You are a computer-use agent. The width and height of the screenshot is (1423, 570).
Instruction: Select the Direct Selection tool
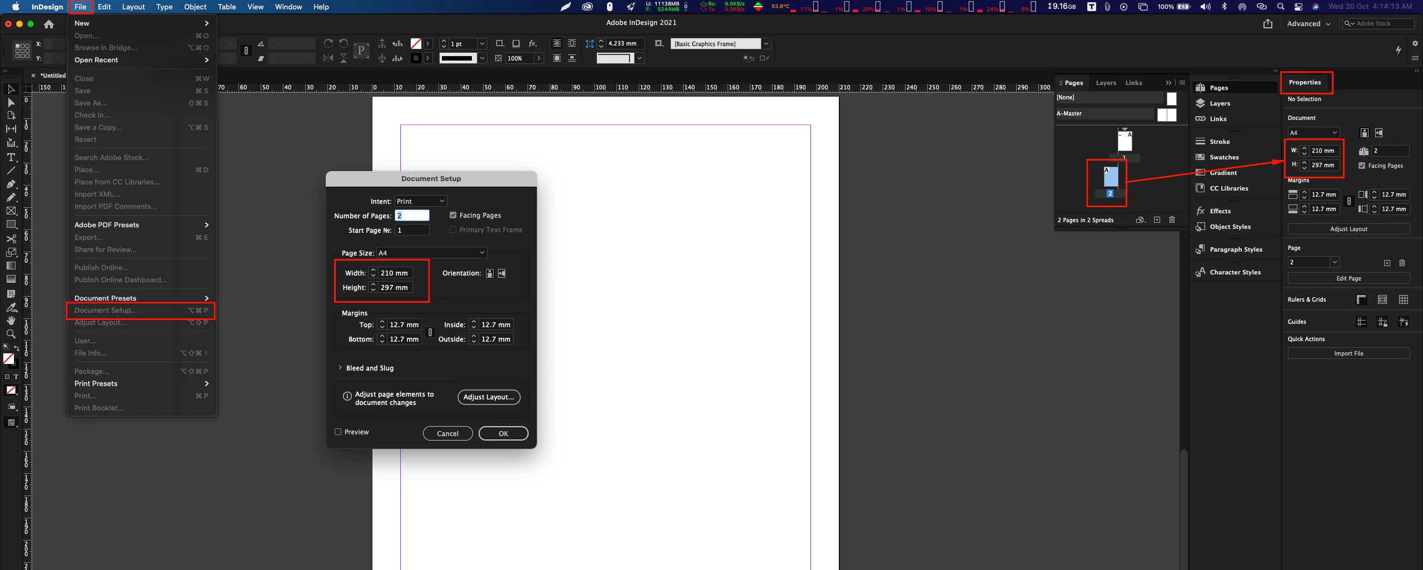11,102
